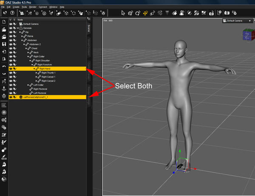Toggle visibility of Genesis figure

pos(11,28)
